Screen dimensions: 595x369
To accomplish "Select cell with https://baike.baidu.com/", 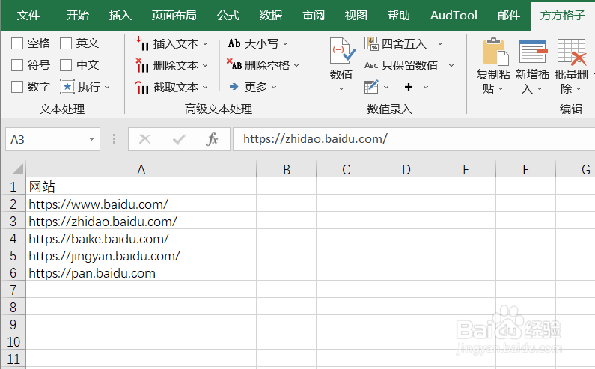I will [141, 239].
